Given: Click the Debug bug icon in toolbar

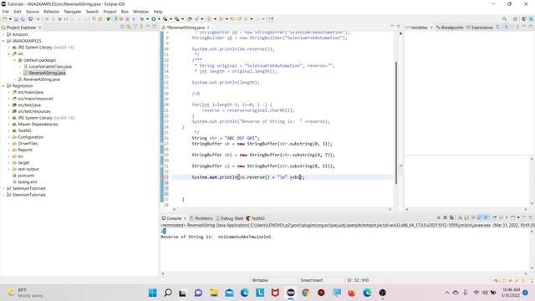Looking at the screenshot, I should click(142, 18).
